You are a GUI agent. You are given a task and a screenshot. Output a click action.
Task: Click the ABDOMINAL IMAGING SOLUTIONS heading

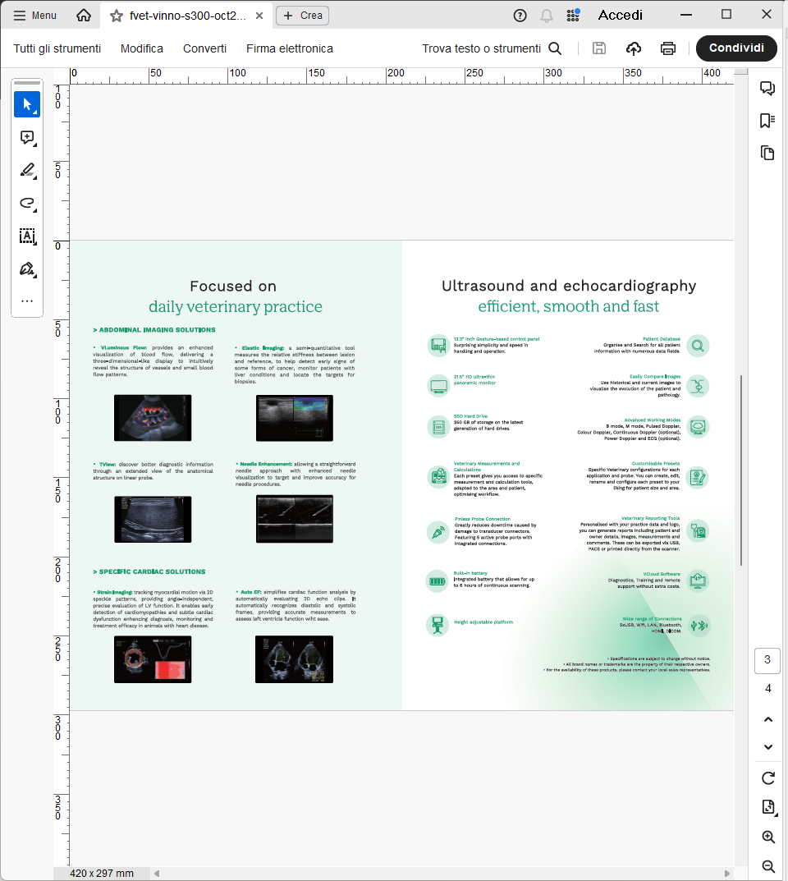(x=153, y=330)
